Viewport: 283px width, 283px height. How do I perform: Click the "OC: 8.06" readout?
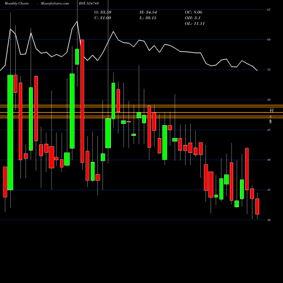point(194,12)
